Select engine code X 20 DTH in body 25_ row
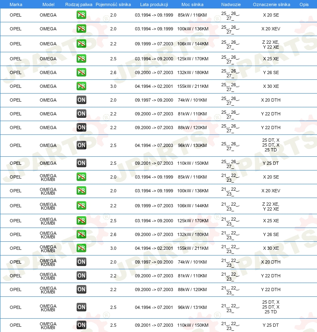 click(271, 100)
